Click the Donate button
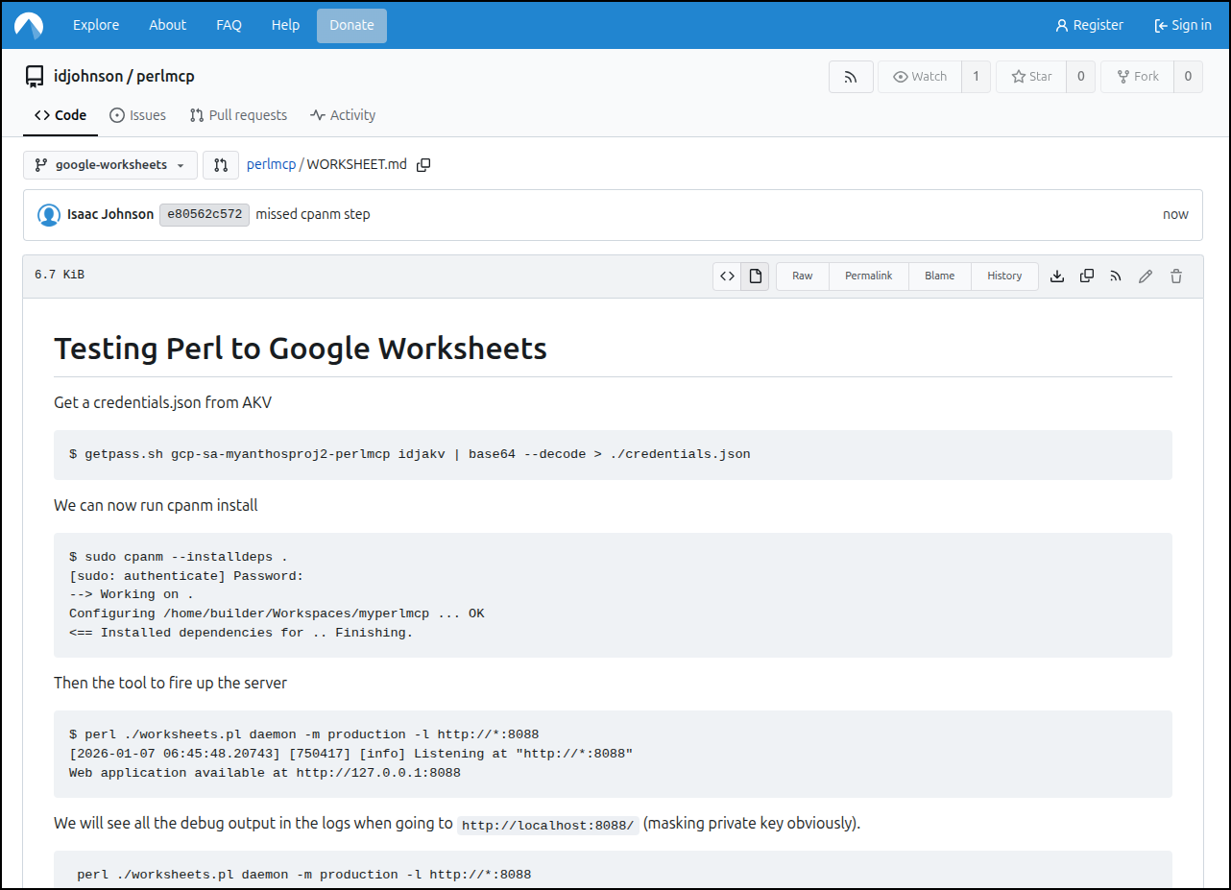1231x890 pixels. coord(351,26)
